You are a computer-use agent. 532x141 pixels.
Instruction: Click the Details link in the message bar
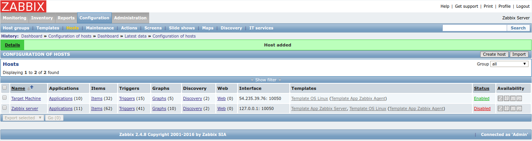(x=12, y=45)
